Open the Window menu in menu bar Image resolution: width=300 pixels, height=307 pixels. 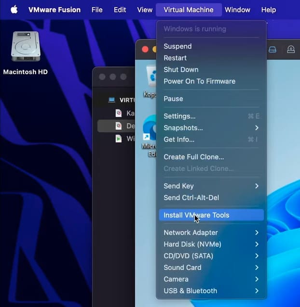[x=237, y=10]
